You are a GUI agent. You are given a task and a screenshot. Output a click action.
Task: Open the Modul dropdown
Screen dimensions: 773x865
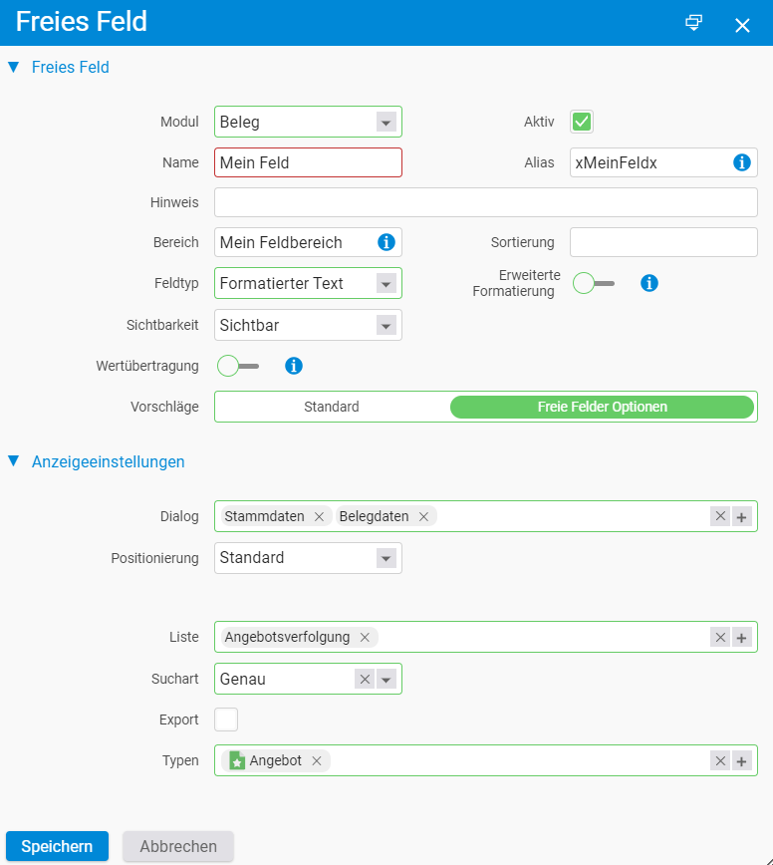tap(386, 122)
